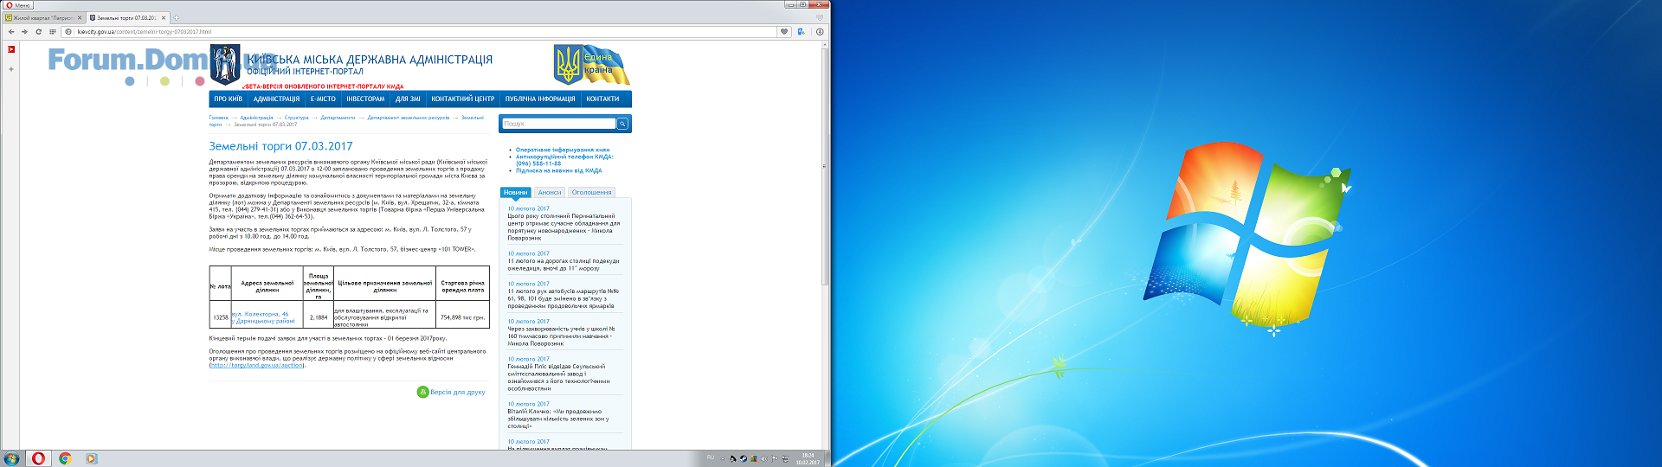Open the ДЛЯ ЗМІ menu item
Viewport: 1662px width, 467px height.
point(408,99)
